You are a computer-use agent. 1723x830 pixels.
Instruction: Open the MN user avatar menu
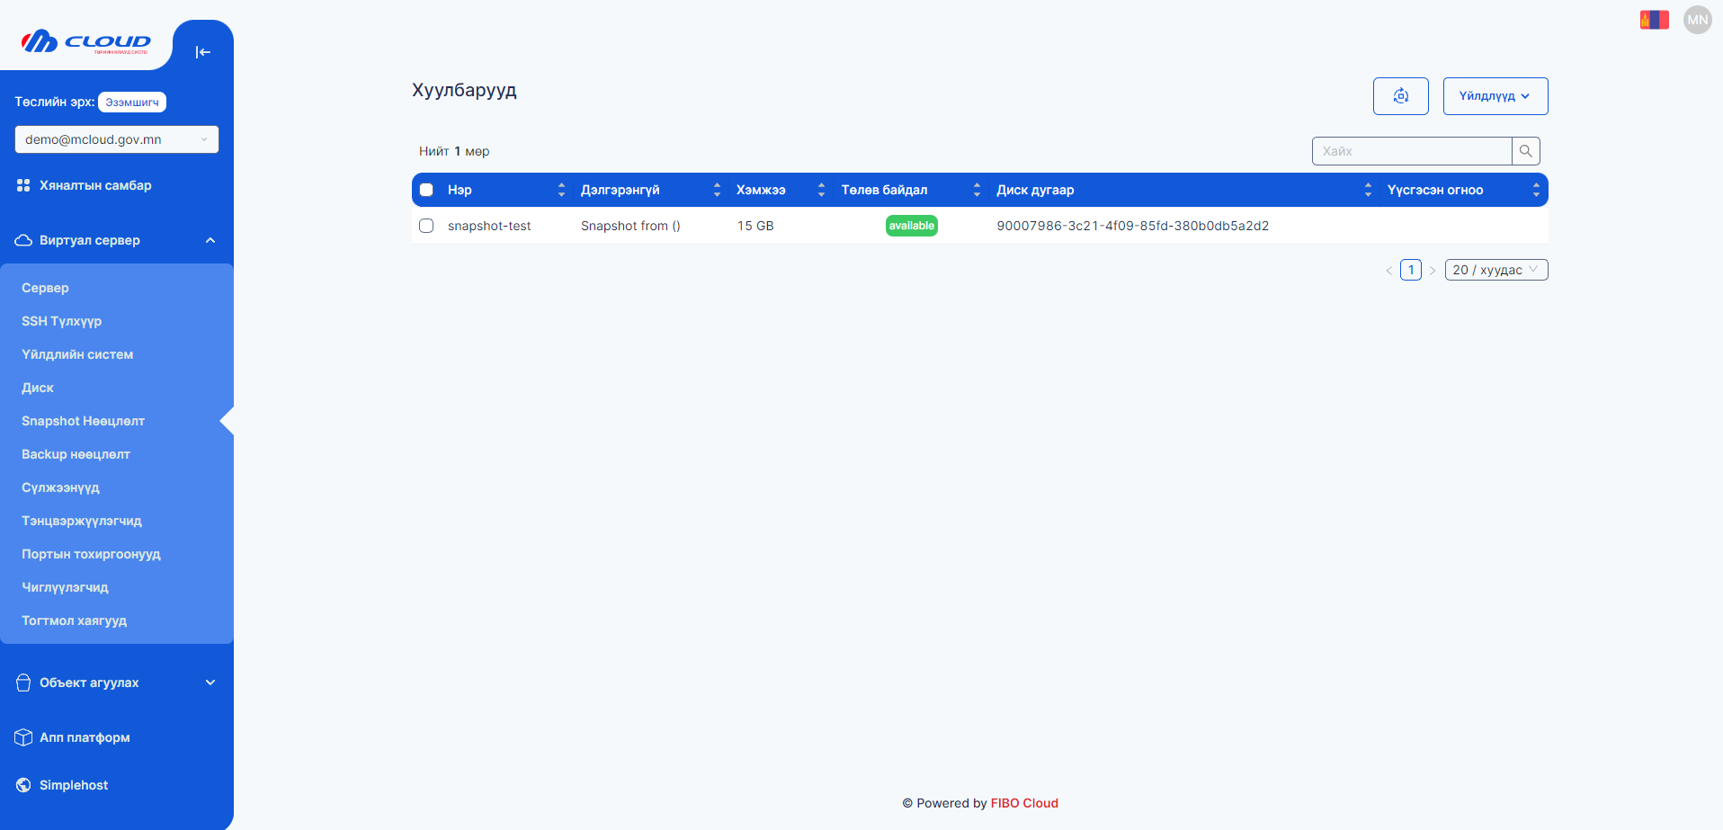[x=1697, y=20]
